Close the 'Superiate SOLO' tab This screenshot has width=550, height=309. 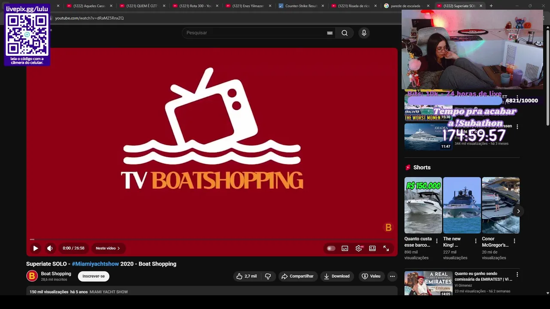pos(481,6)
